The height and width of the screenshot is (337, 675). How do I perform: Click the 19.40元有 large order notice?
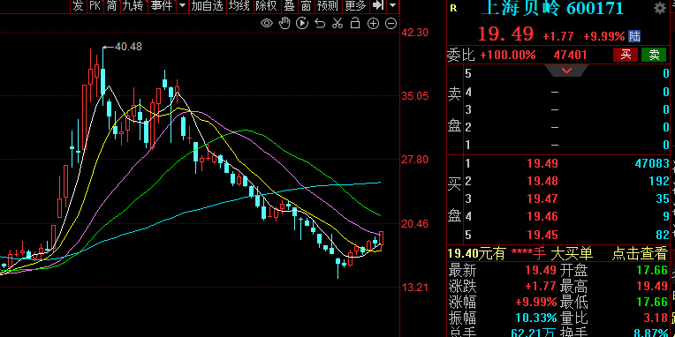[x=476, y=253]
